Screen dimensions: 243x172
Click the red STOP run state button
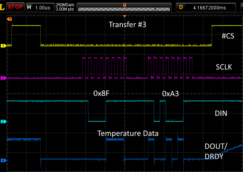[15, 7]
